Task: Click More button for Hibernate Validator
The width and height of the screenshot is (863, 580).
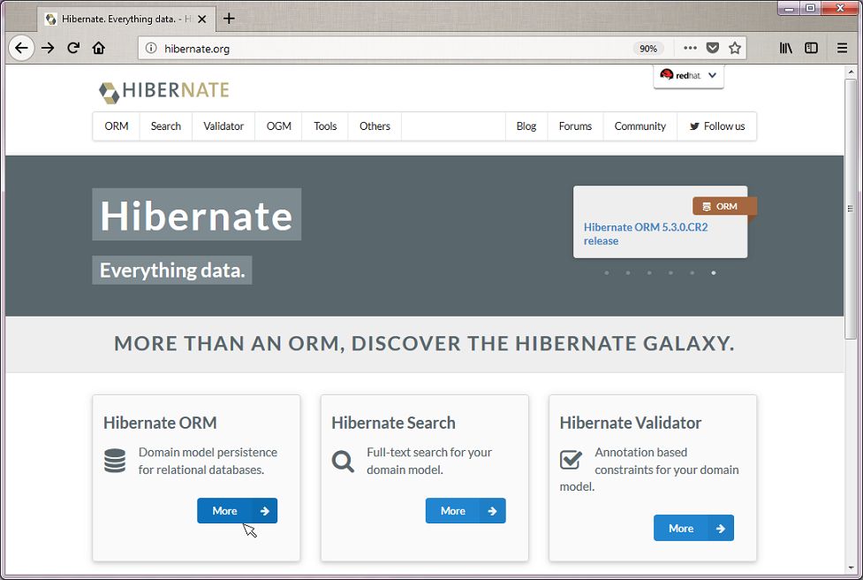Action: pyautogui.click(x=693, y=528)
